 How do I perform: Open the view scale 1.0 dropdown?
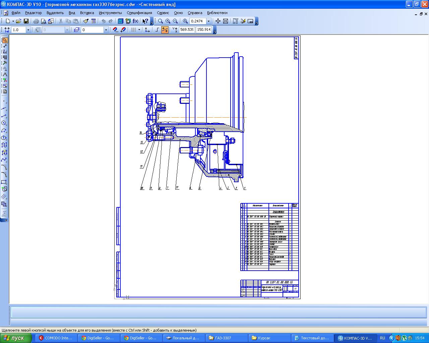click(28, 30)
